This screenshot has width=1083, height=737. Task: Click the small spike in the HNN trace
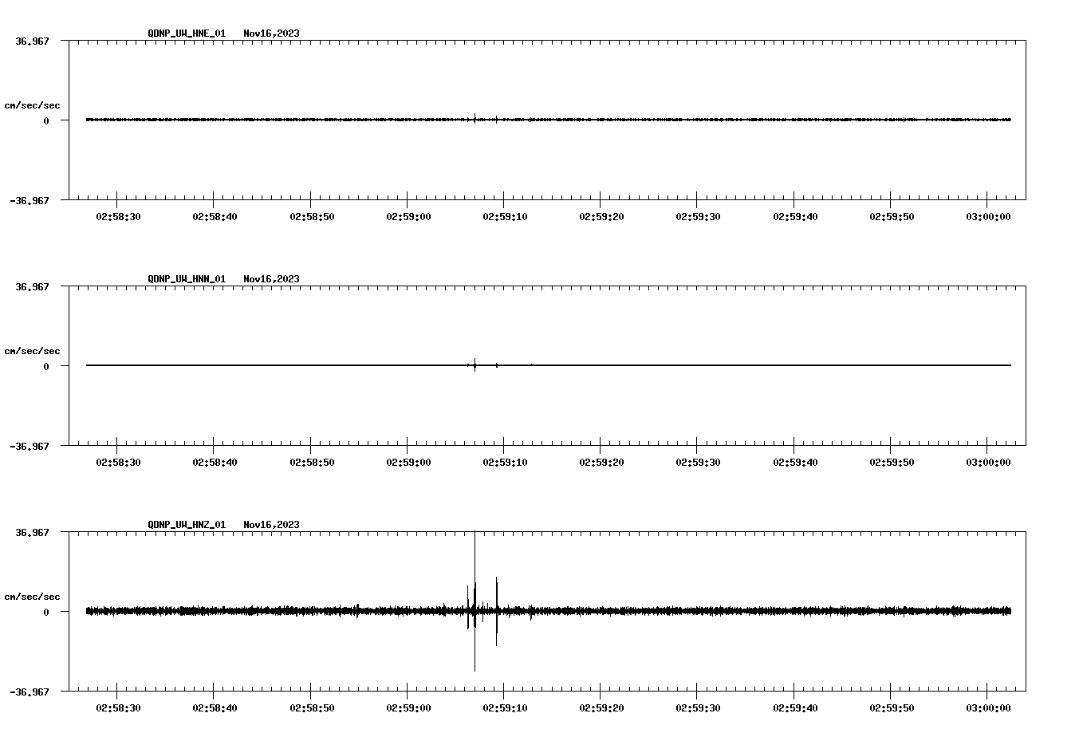click(475, 365)
